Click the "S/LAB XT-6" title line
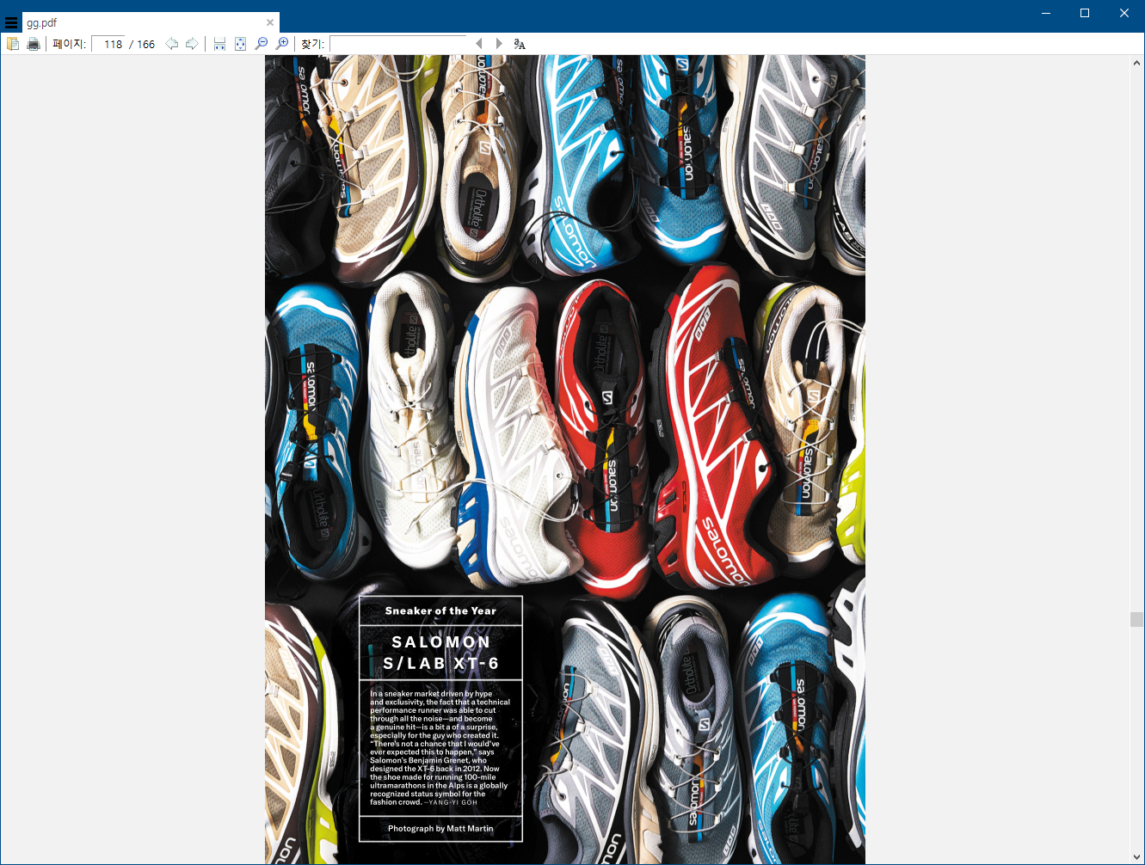This screenshot has height=865, width=1145. (x=440, y=664)
